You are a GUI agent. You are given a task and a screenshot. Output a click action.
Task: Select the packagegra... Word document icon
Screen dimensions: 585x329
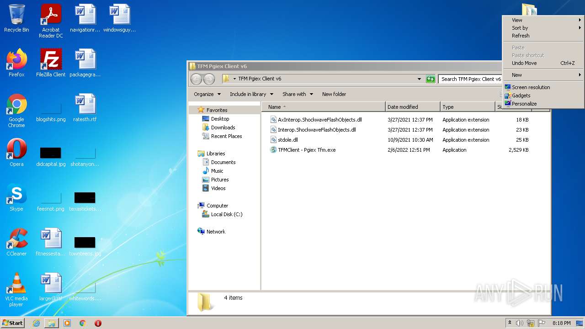[x=85, y=63]
